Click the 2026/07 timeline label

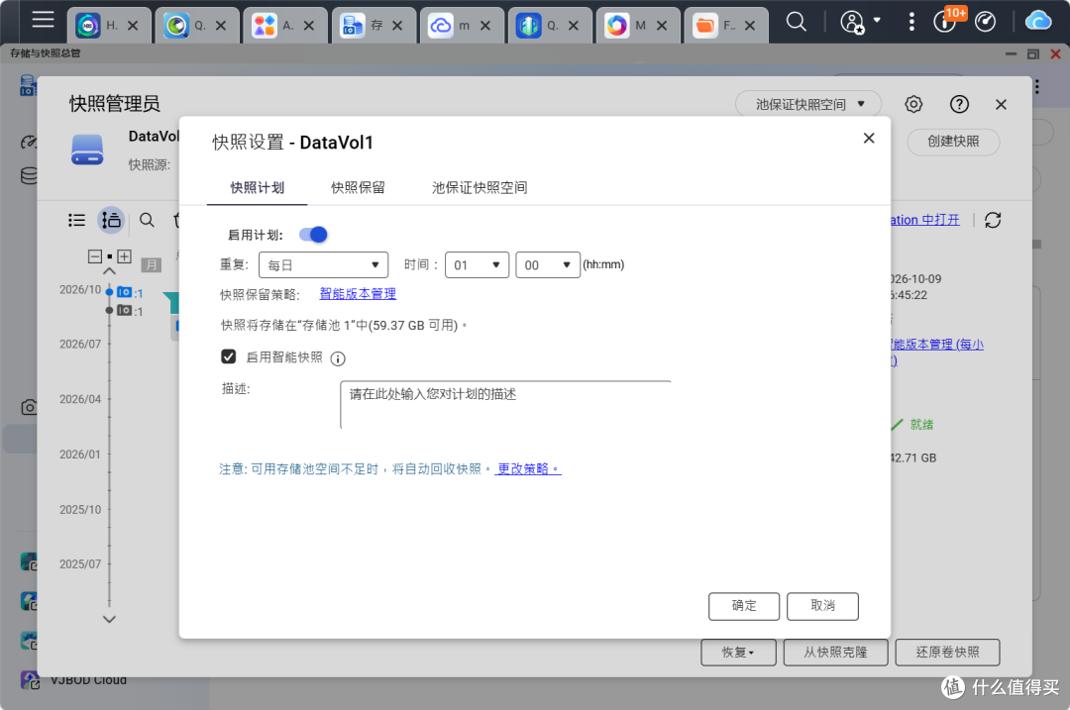click(80, 345)
